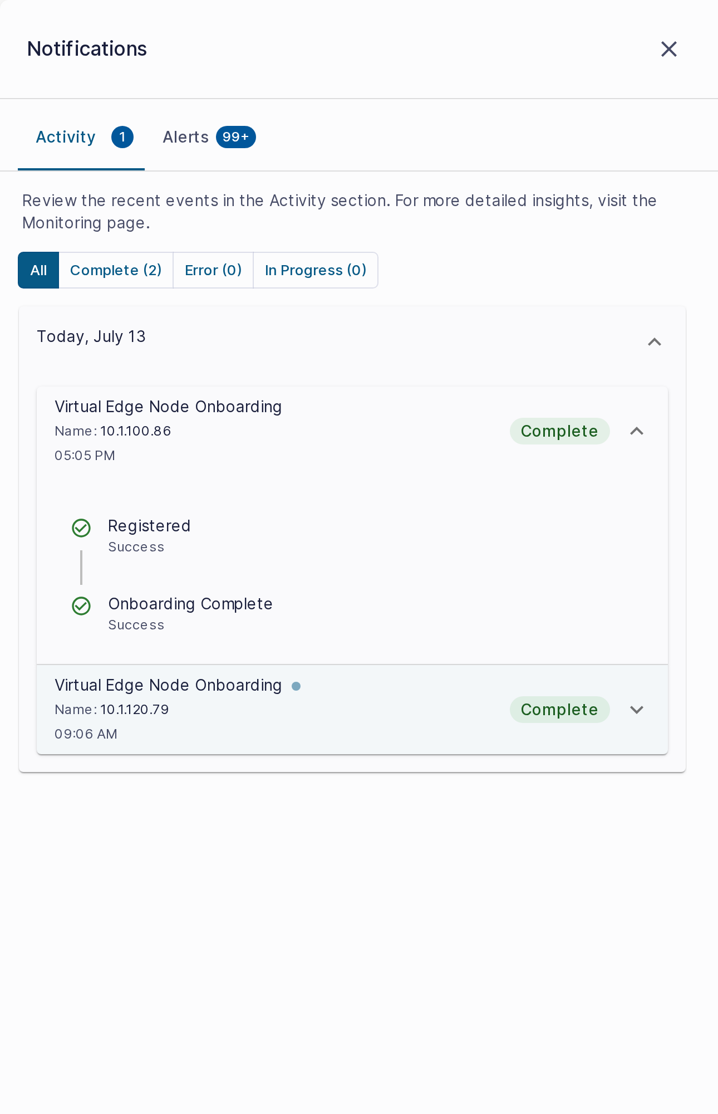The image size is (718, 1114).
Task: Close the Notifications panel
Action: [x=668, y=49]
